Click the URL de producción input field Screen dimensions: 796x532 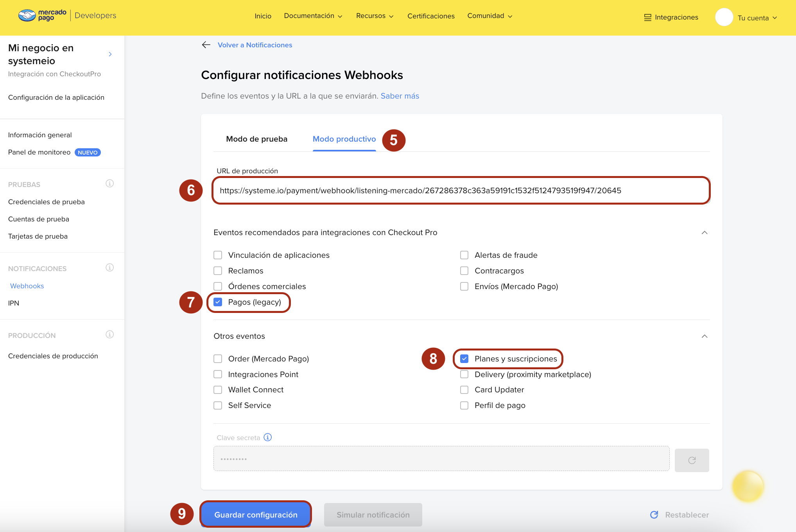click(461, 191)
